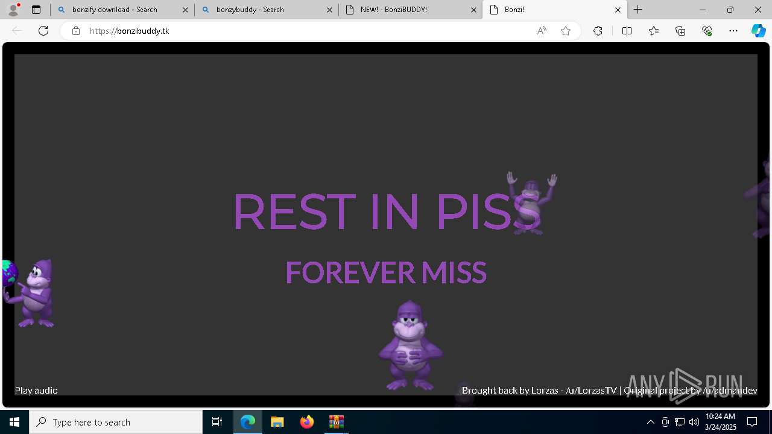This screenshot has width=772, height=434.
Task: Click the Type here to search box
Action: pos(116,422)
